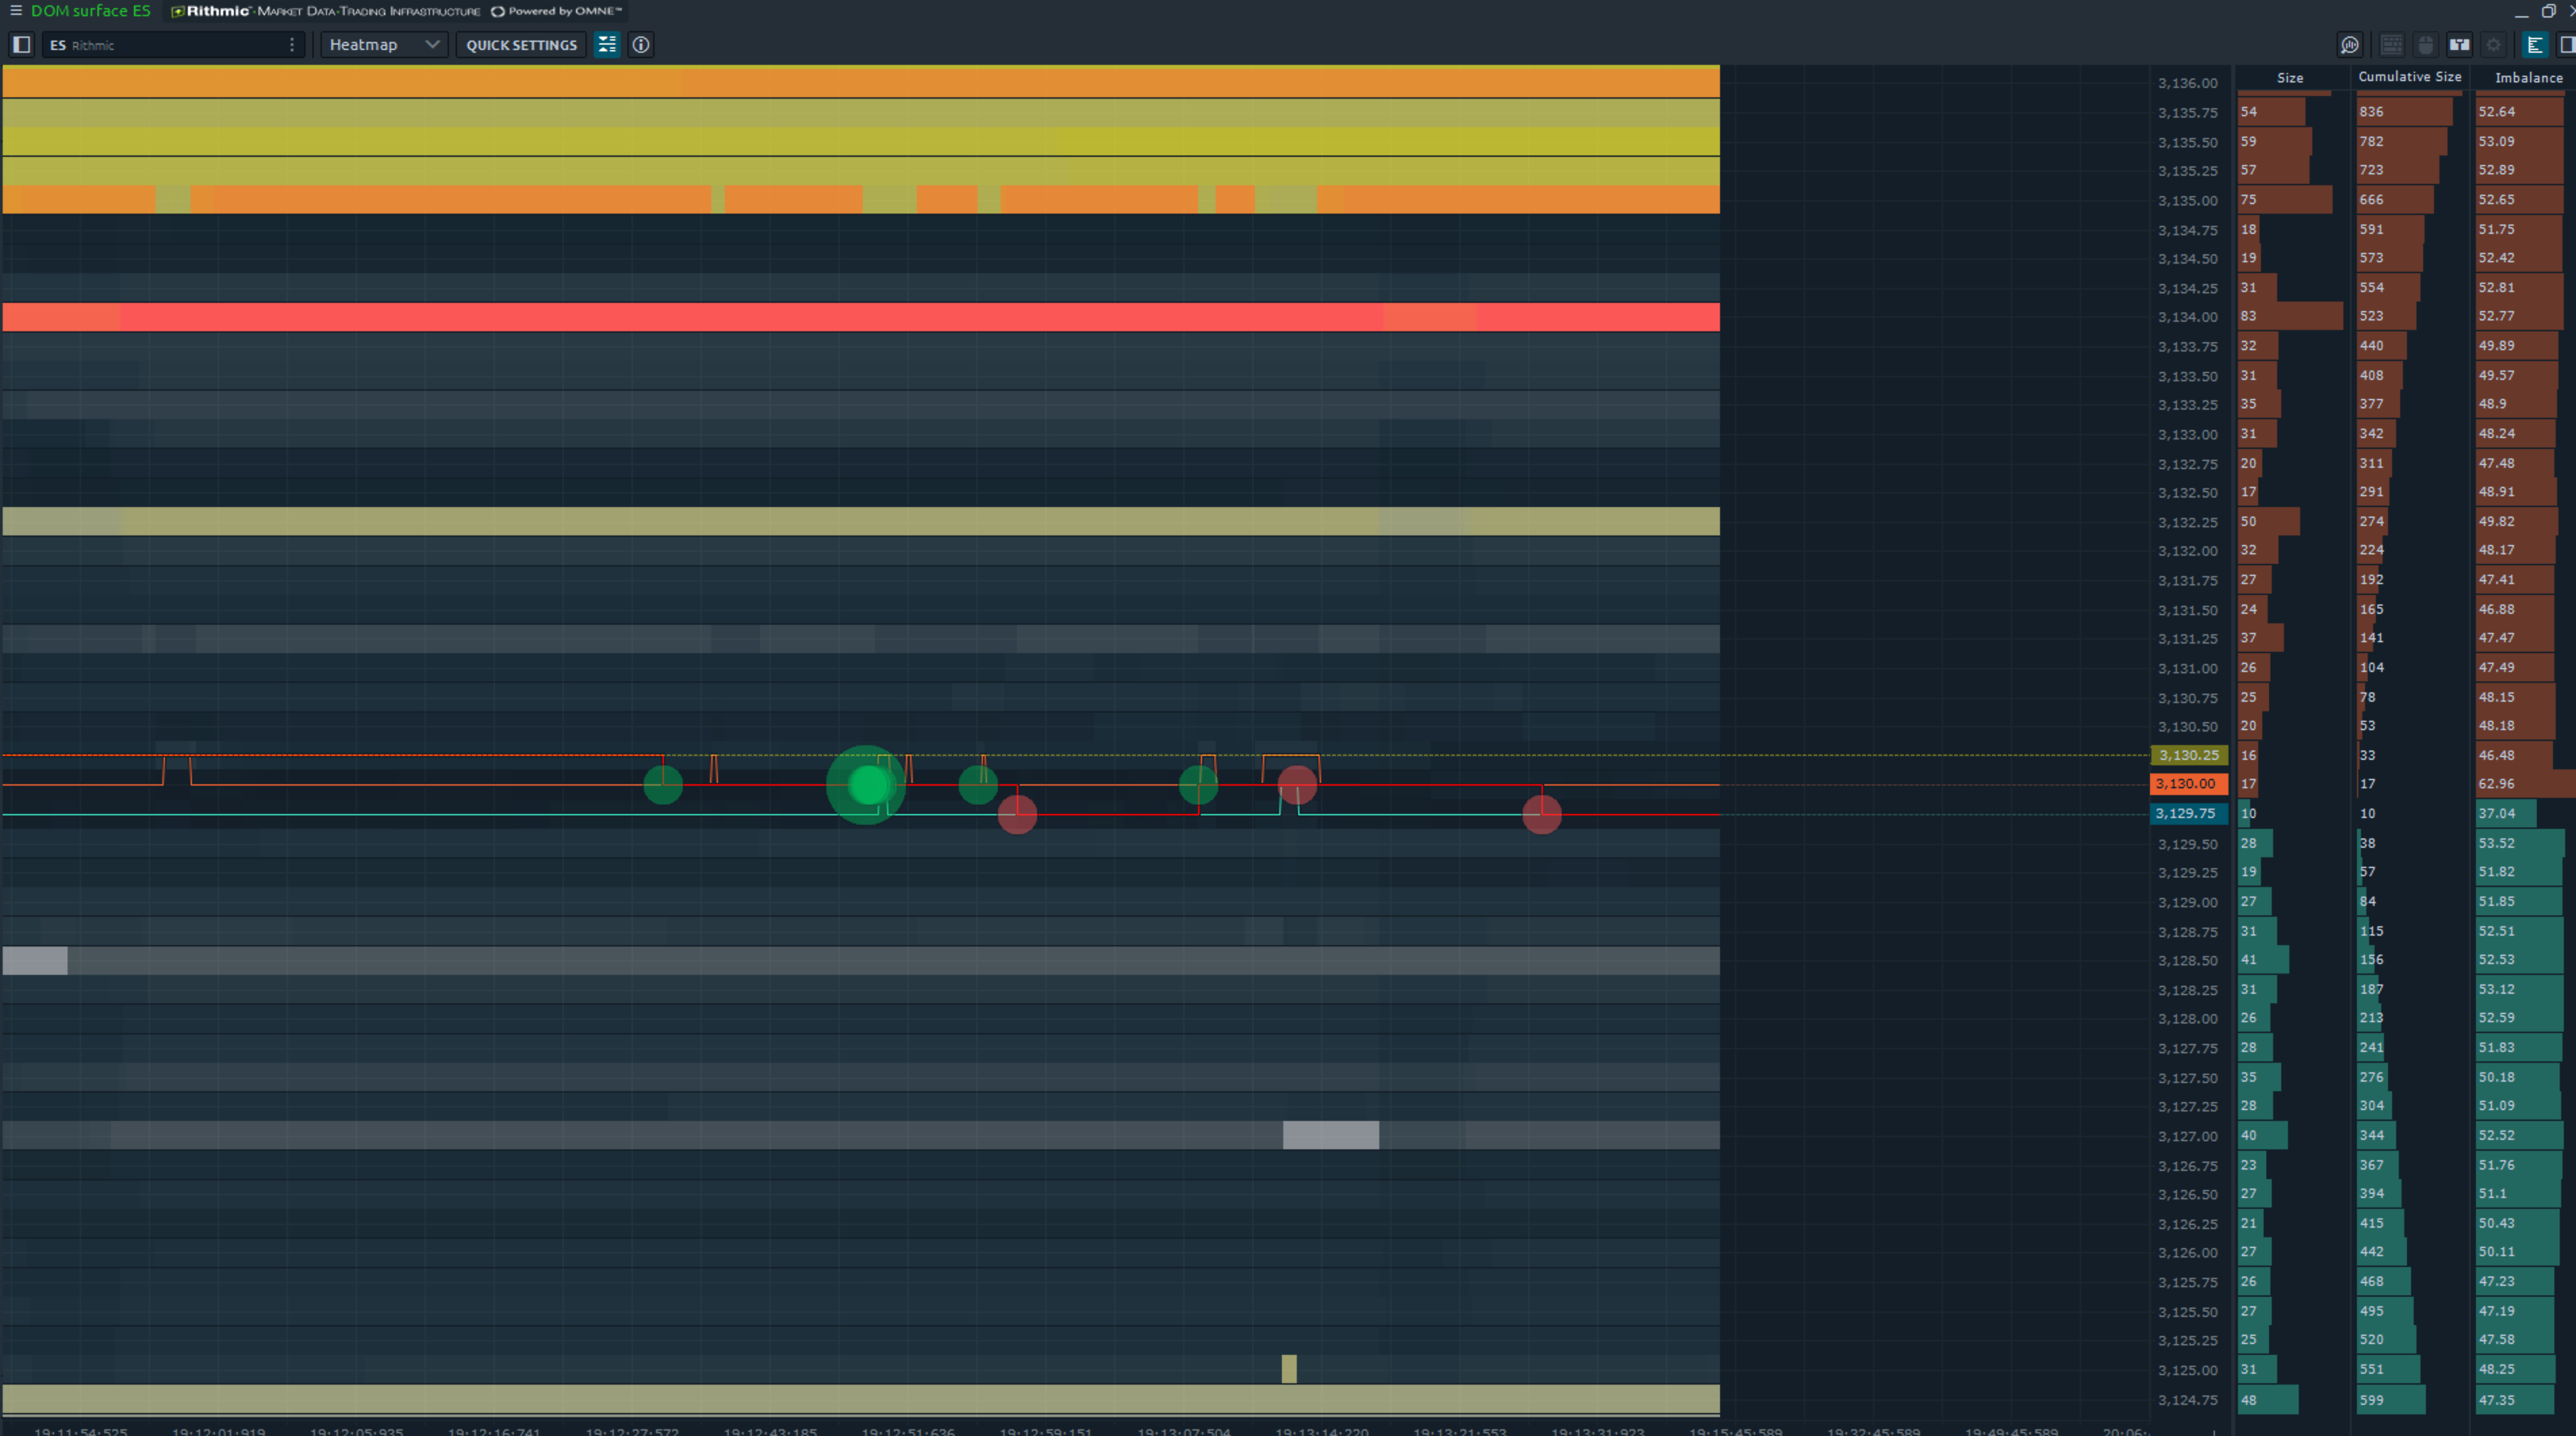The image size is (2576, 1436).
Task: Toggle the left sidebar panel icon
Action: 22,45
